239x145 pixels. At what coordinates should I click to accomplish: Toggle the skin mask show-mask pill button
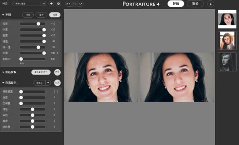(41, 72)
